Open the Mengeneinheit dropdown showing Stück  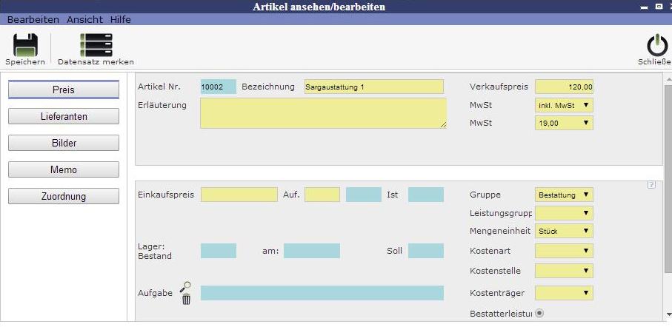(564, 231)
